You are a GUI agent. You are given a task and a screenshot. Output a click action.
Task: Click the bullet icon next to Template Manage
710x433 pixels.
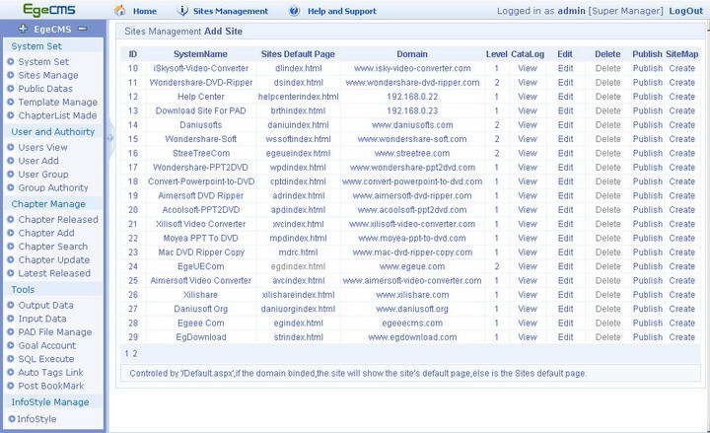(x=11, y=102)
